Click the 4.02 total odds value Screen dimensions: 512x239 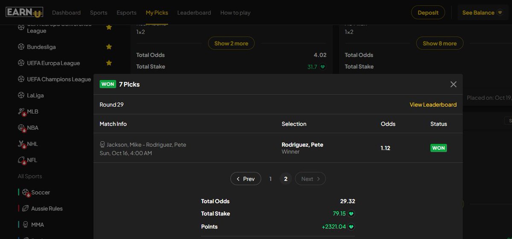coord(320,55)
